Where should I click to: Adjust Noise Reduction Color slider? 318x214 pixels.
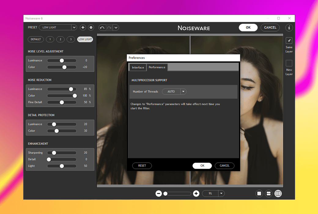click(x=62, y=96)
